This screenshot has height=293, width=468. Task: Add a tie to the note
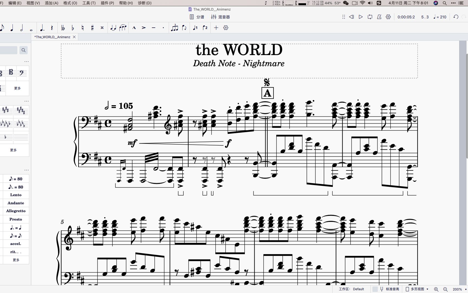pos(113,28)
